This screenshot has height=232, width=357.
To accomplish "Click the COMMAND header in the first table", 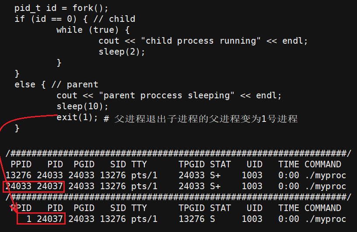I will 323,164.
